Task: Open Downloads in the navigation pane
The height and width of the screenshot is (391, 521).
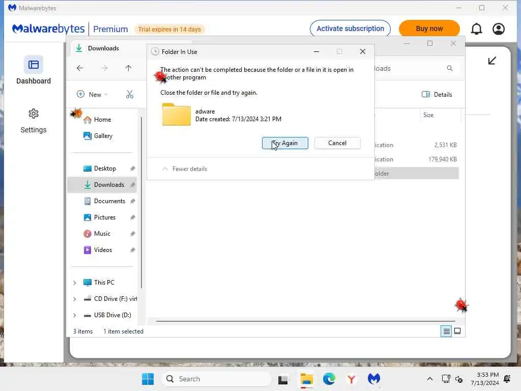Action: 102,185
